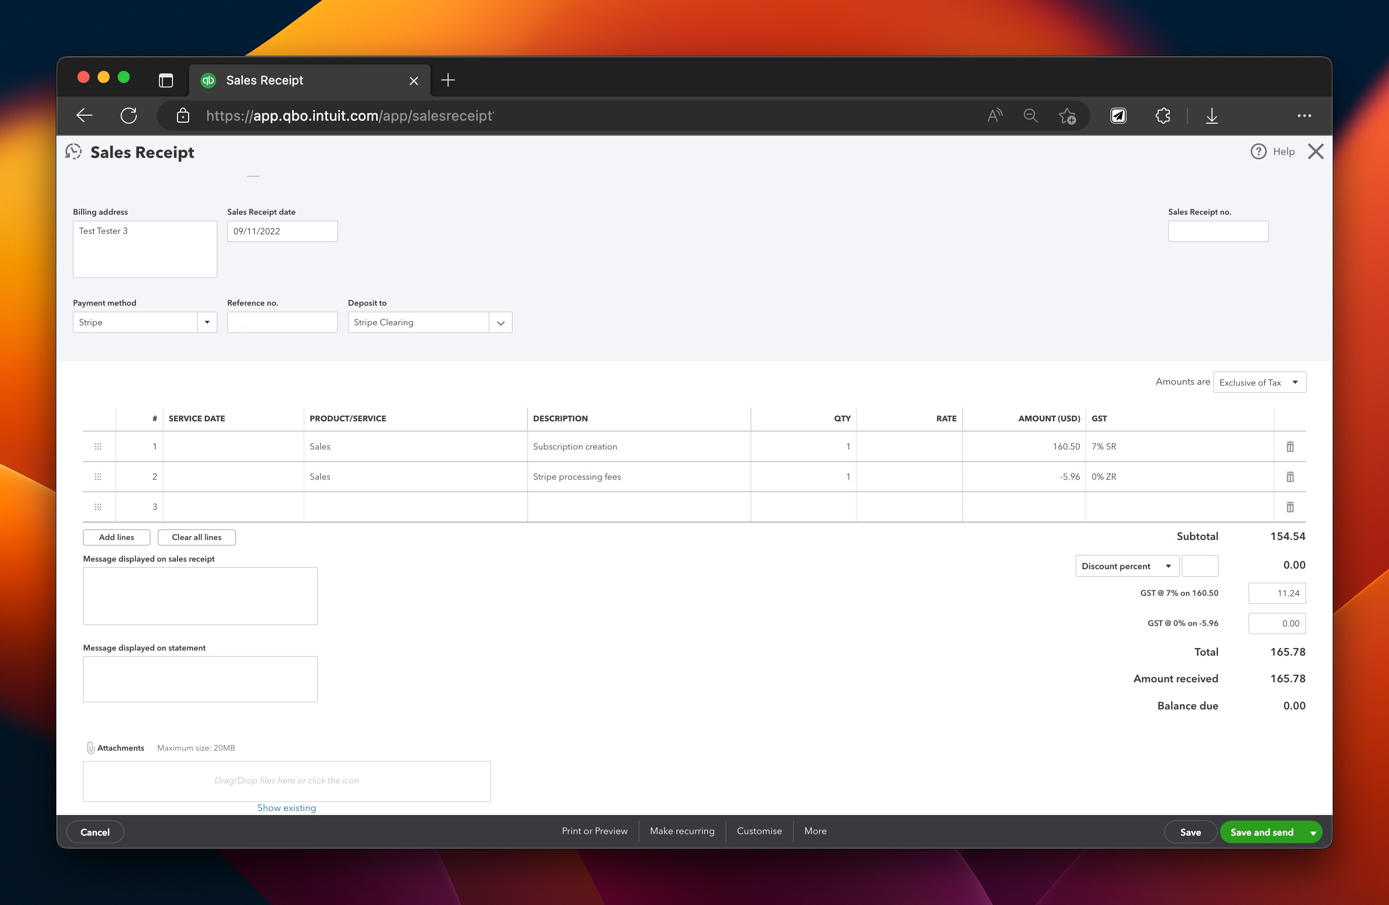
Task: Expand Payment method Stripe dropdown
Action: coord(207,322)
